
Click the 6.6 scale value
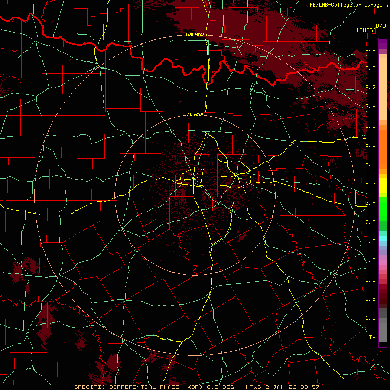point(370,126)
